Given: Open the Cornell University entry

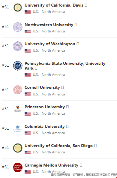Looking at the screenshot, I should click(x=42, y=88).
